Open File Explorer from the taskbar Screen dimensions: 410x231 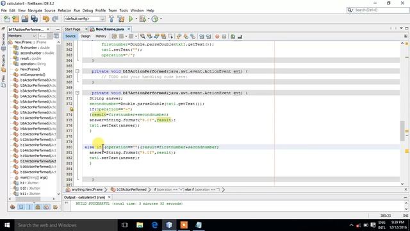point(140,225)
